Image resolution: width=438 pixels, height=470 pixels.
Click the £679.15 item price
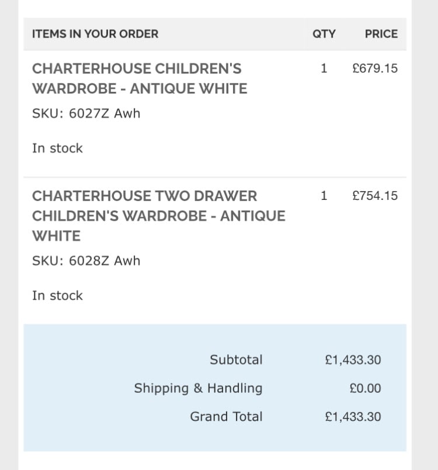coord(375,68)
